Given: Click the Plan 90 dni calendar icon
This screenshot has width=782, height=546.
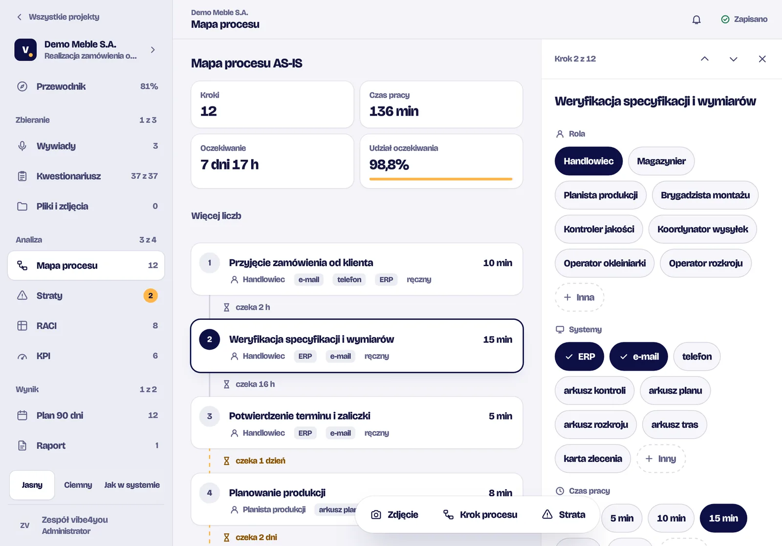Looking at the screenshot, I should [x=22, y=416].
